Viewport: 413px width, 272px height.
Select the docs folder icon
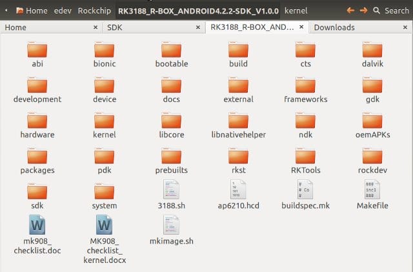point(171,85)
